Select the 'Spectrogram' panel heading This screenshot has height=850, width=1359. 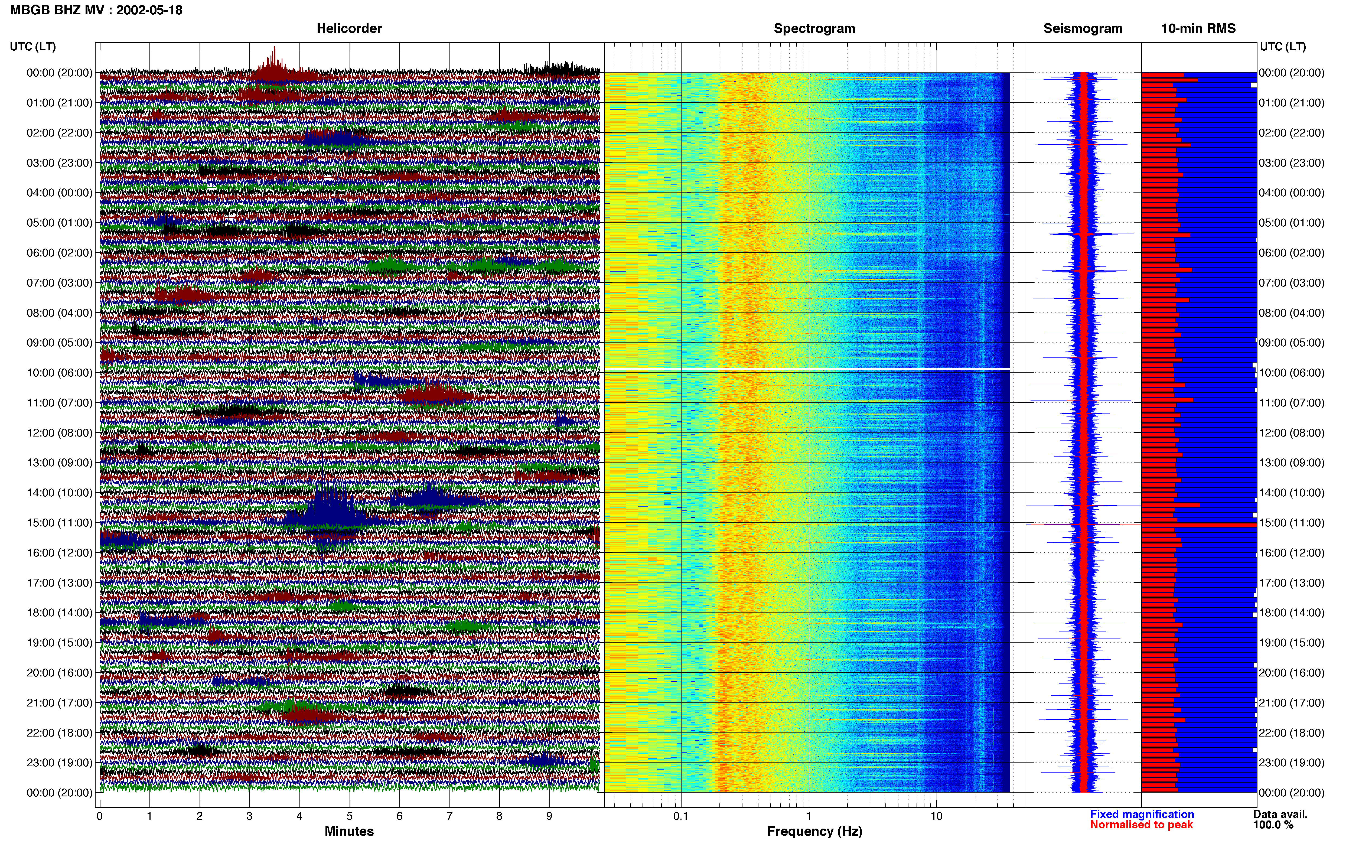tap(814, 29)
